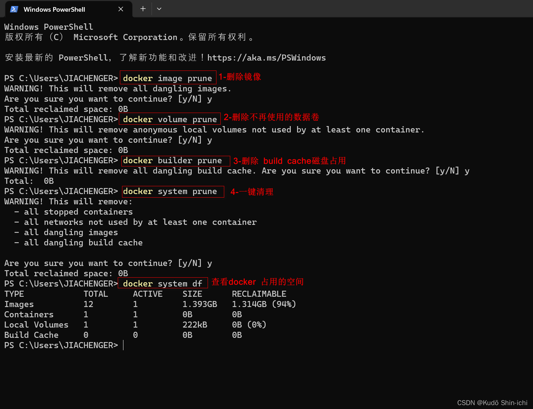The width and height of the screenshot is (533, 409).
Task: Click 'remove all dangling images' warning
Action: [x=118, y=89]
